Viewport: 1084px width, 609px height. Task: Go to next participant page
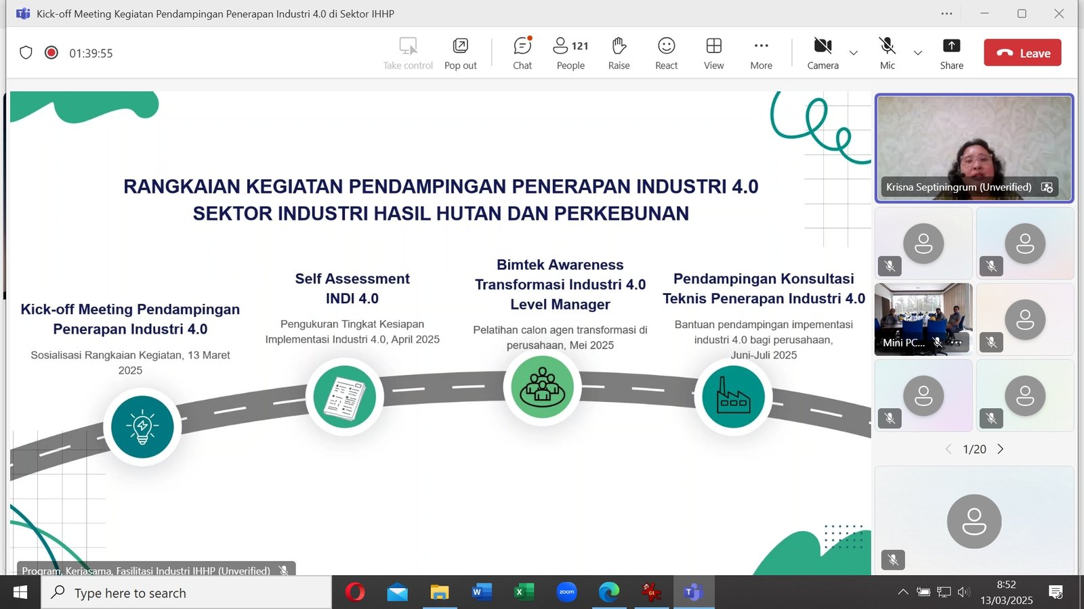1001,449
